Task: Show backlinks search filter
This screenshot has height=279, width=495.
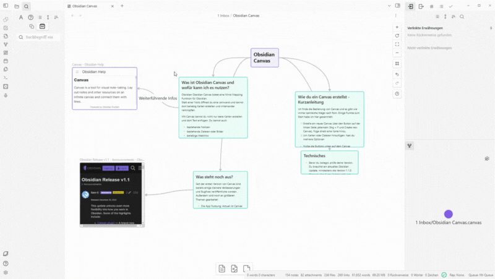Action: tap(462, 17)
